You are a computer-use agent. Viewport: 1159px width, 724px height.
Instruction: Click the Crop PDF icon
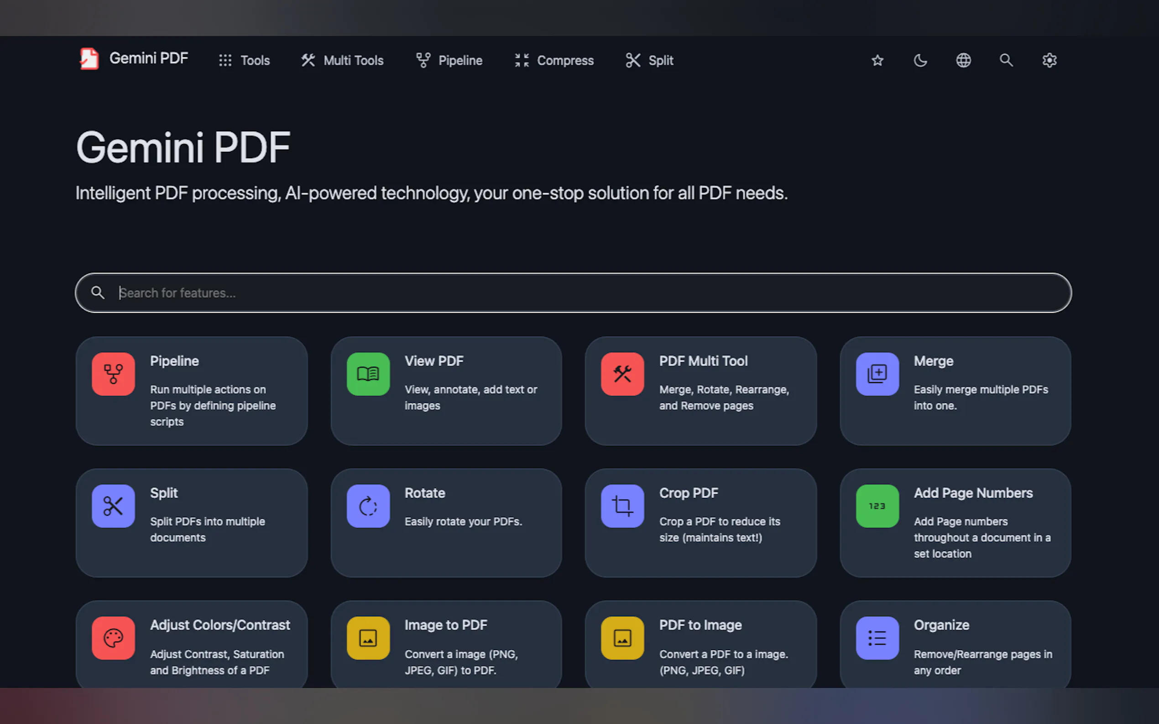[x=622, y=506]
